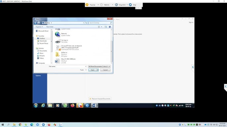Click the change view icon in dialog toolbar
Viewport: 227px width, 127px height.
point(99,27)
